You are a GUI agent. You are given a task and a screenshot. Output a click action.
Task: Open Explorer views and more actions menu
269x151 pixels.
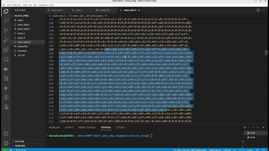point(40,10)
